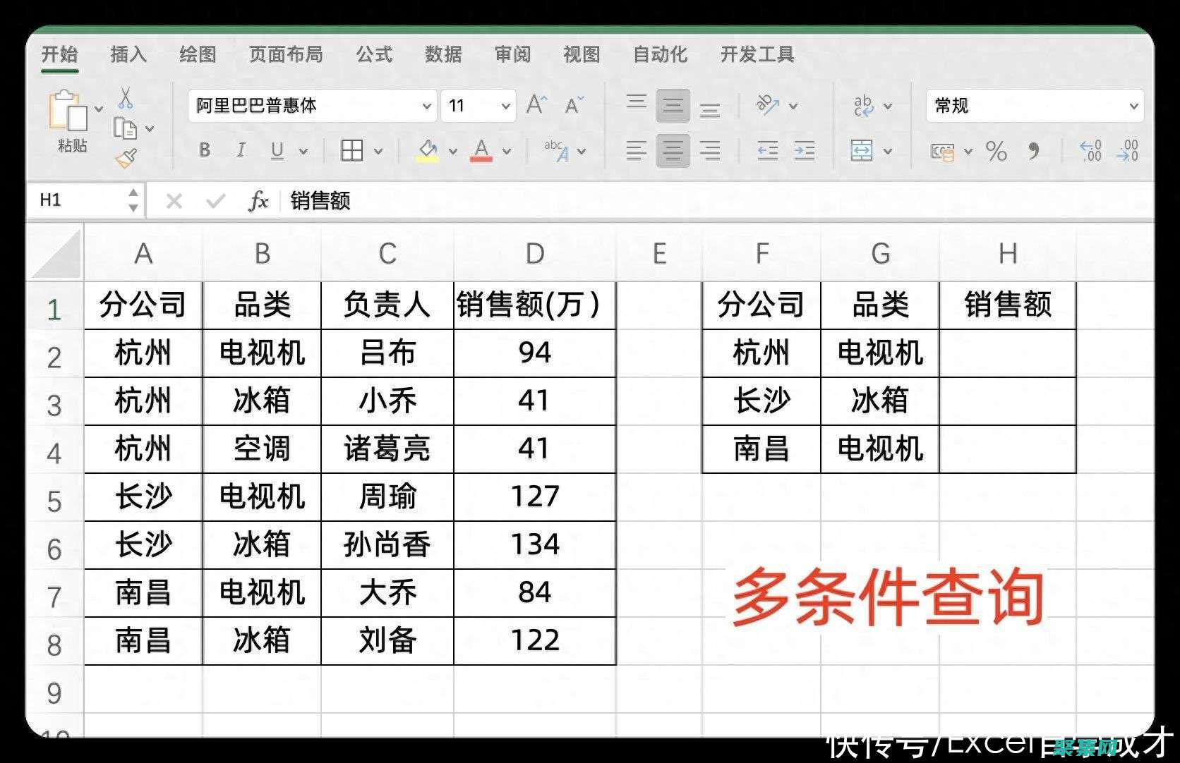Open the font name dropdown
Screen dimensions: 1180x763
pyautogui.click(x=426, y=106)
